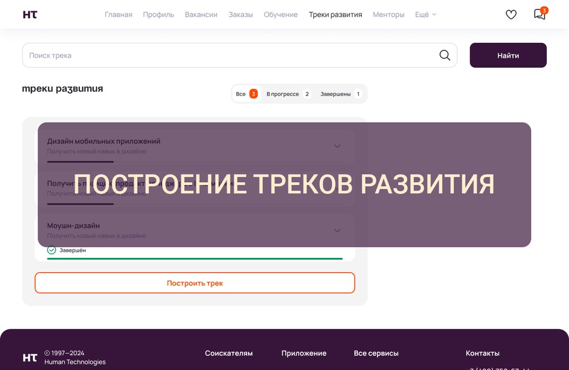Screen dimensions: 569x370
Task: Click the green Завершён checkmark icon
Action: click(52, 250)
